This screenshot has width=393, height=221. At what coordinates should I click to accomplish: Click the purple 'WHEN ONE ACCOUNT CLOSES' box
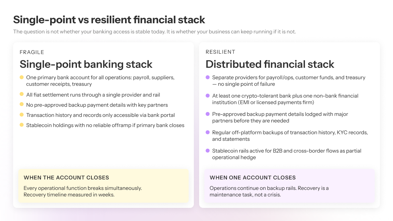click(290, 186)
